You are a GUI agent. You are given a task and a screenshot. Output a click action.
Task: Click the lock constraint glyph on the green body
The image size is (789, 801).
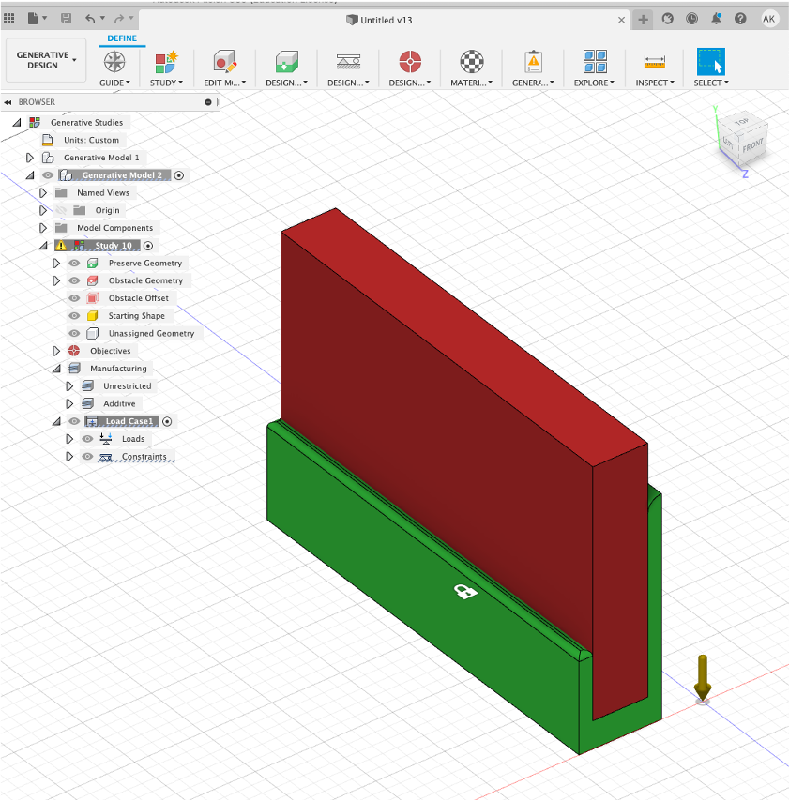click(465, 592)
